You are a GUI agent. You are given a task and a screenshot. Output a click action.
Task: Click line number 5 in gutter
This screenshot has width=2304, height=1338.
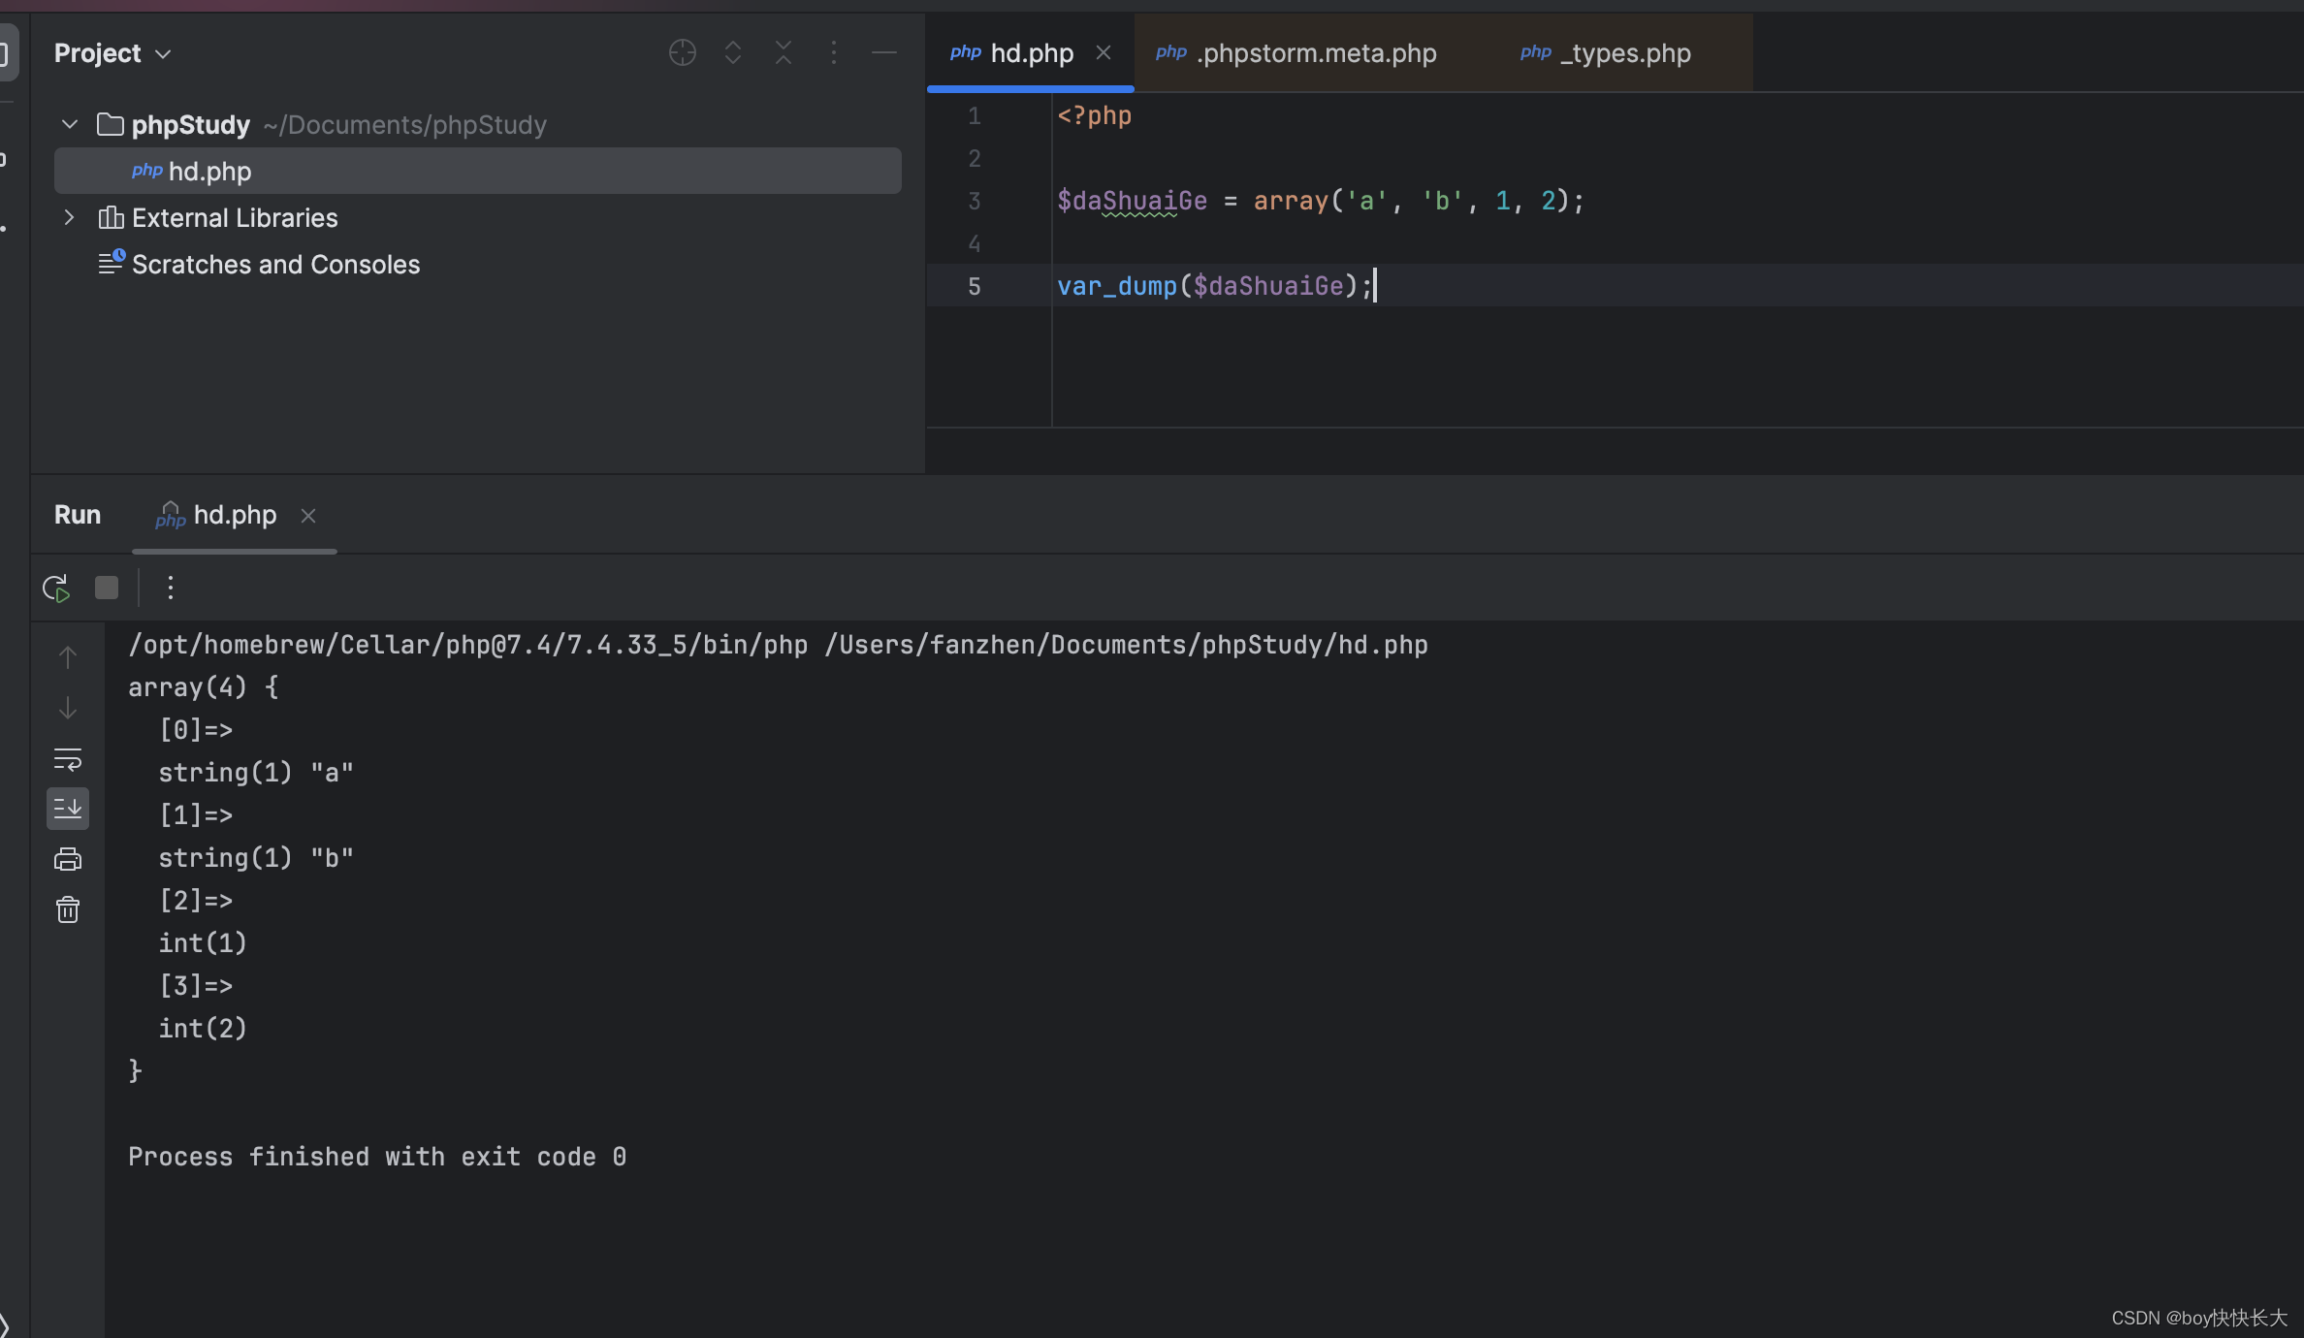tap(975, 286)
